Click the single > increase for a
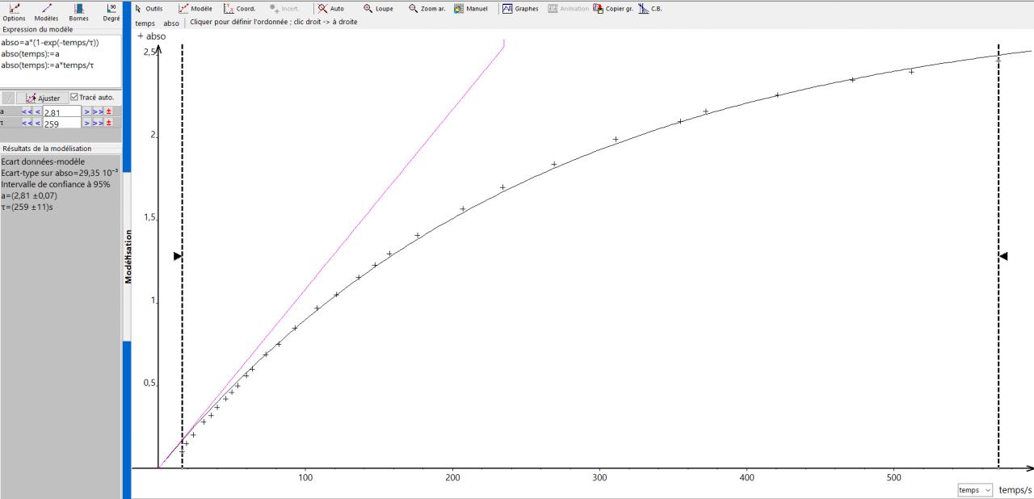This screenshot has width=1034, height=499. [87, 112]
